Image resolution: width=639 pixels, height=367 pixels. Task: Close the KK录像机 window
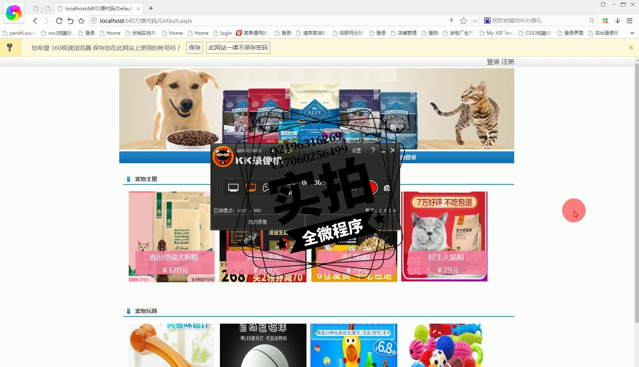click(x=393, y=150)
